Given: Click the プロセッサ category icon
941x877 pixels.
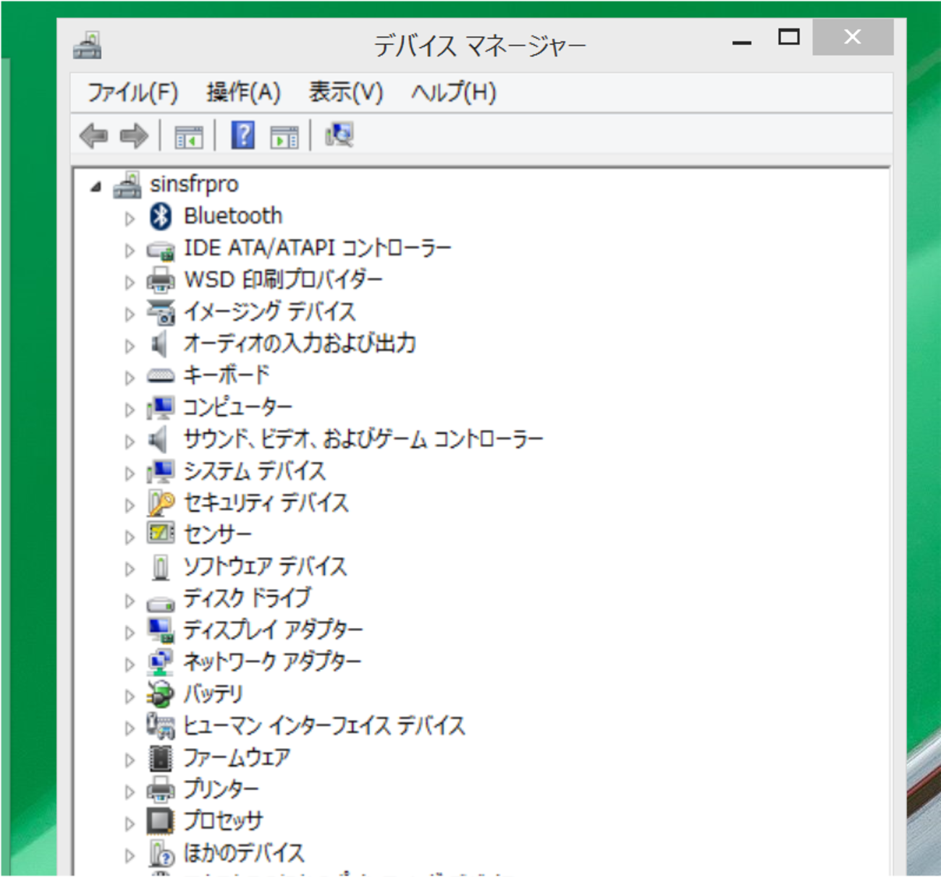Looking at the screenshot, I should [x=161, y=821].
